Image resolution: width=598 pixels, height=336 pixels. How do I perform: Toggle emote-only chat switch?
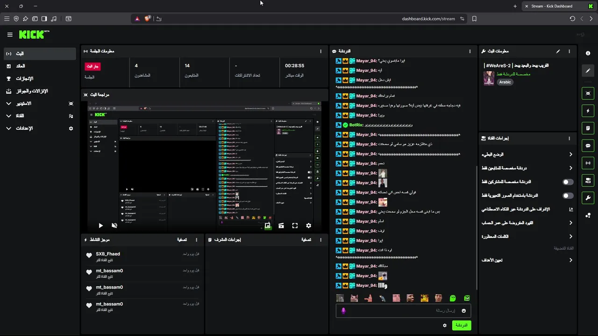[x=568, y=196]
